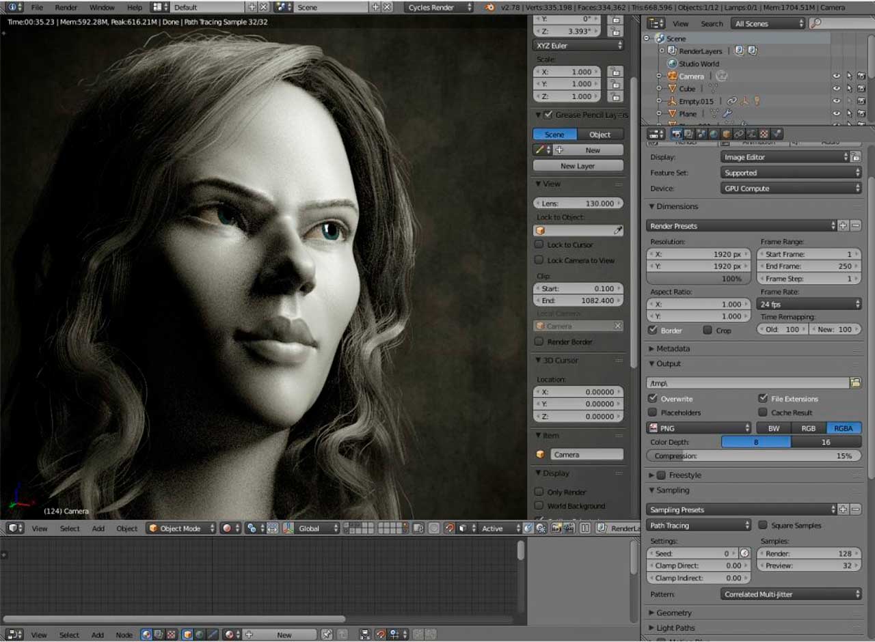
Task: Open the GPU Compute device dropdown
Action: click(x=790, y=188)
